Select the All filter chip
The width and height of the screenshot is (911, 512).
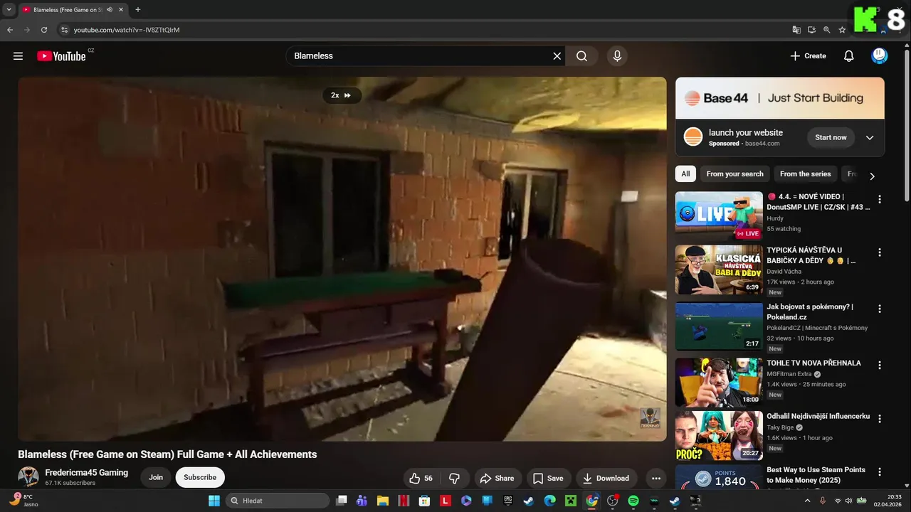(x=685, y=174)
